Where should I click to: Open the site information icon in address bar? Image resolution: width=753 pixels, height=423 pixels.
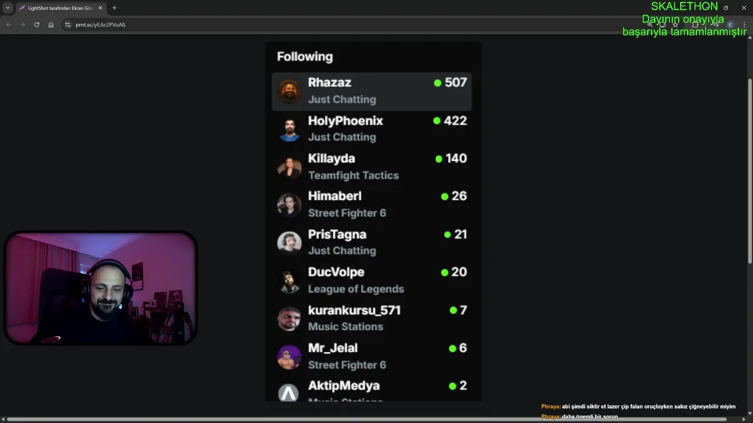coord(68,25)
